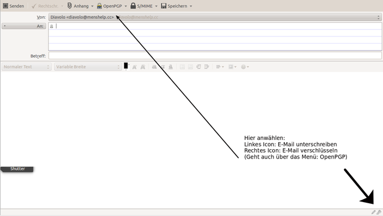Viewport: 383px width, 216px height.
Task: Pick the black text color swatch
Action: click(126, 66)
